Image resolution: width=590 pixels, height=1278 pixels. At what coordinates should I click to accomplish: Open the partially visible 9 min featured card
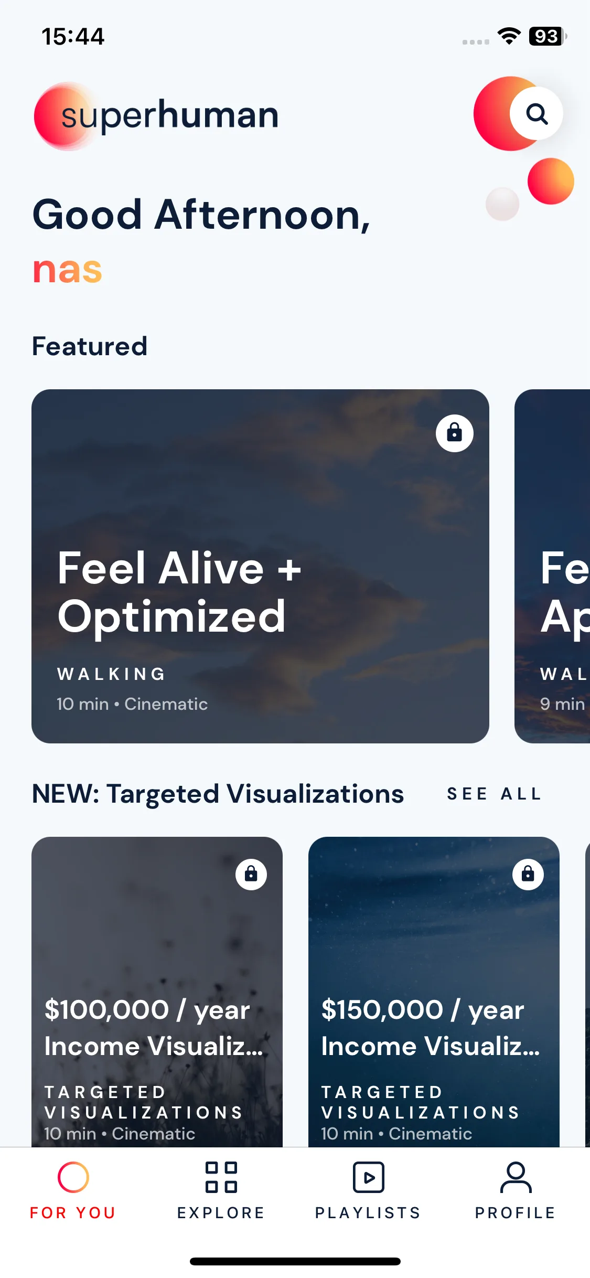552,566
